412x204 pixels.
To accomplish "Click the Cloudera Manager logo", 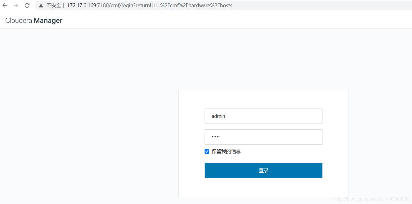I will [x=34, y=20].
